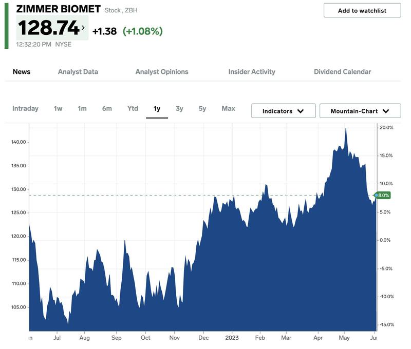Viewport: 411px width, 349px height.
Task: Click the arrow icon beside the price
Action: [x=83, y=27]
